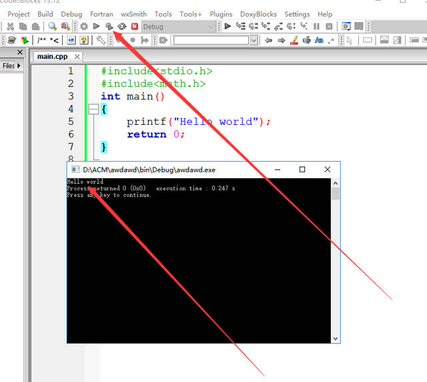
Task: Close the main.cpp tab
Action: 77,57
